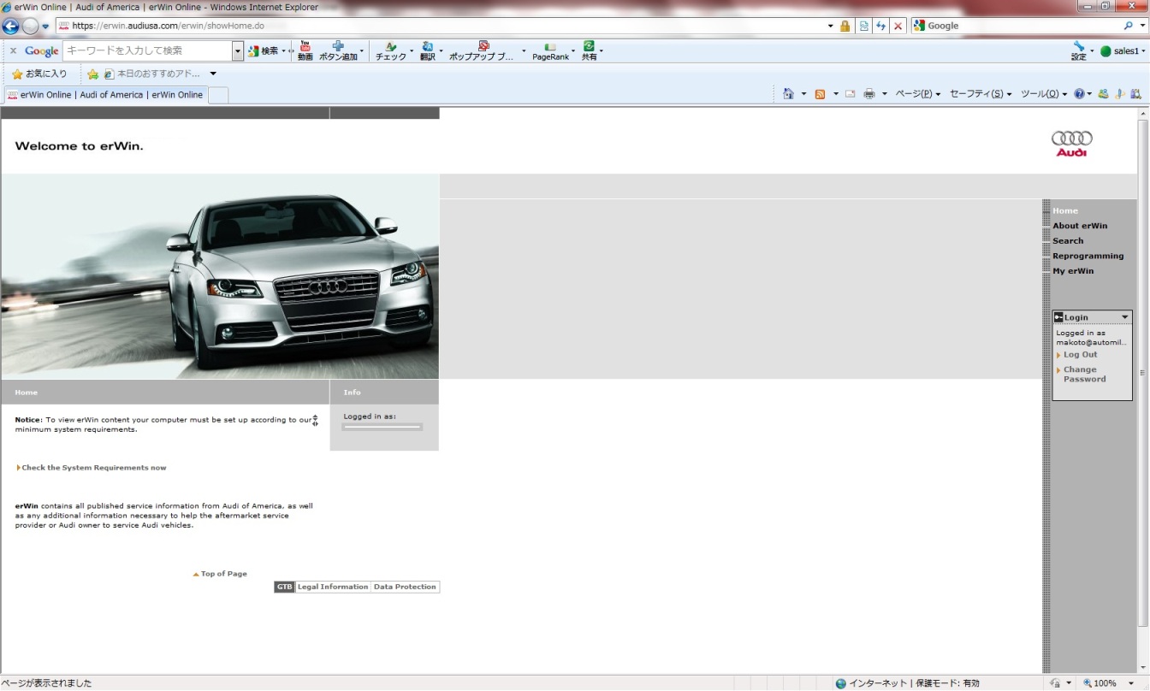This screenshot has height=691, width=1150.
Task: Open the sales1 account dropdown
Action: click(1122, 51)
